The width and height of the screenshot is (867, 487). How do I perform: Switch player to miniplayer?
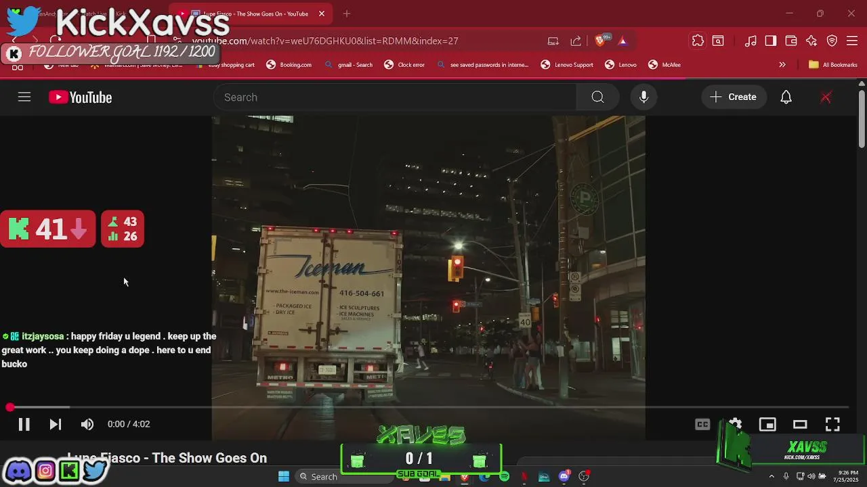(x=767, y=424)
